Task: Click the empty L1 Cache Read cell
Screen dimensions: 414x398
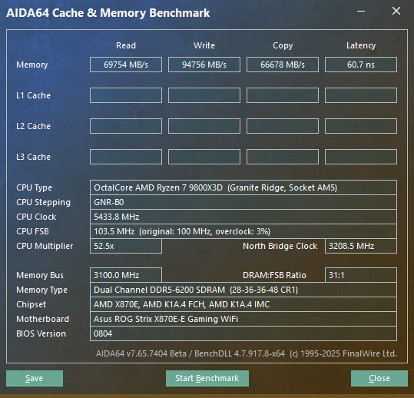Action: coord(126,95)
